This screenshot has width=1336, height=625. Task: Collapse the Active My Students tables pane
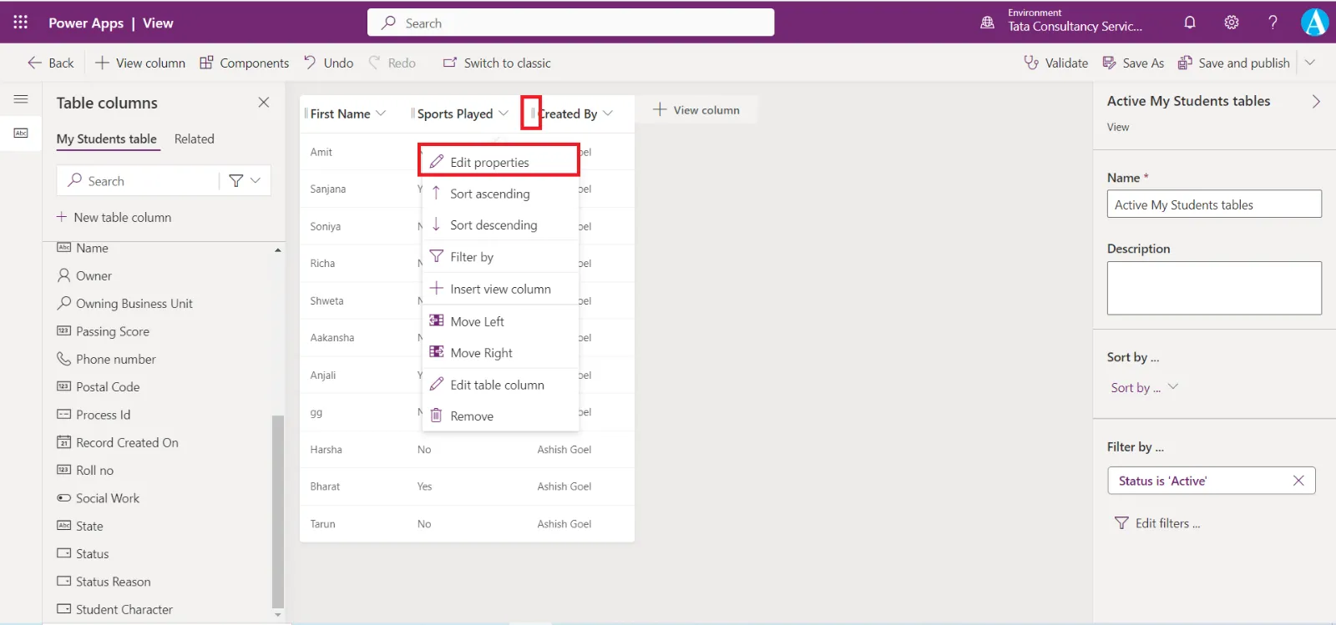(x=1316, y=101)
